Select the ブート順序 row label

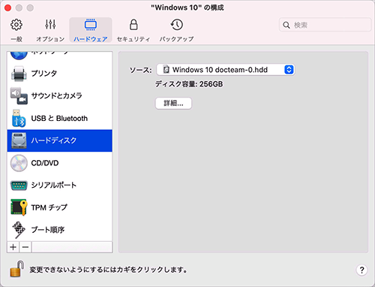click(x=48, y=230)
